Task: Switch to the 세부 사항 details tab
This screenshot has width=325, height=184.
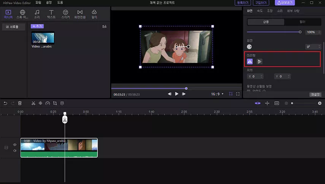Action: pyautogui.click(x=293, y=11)
